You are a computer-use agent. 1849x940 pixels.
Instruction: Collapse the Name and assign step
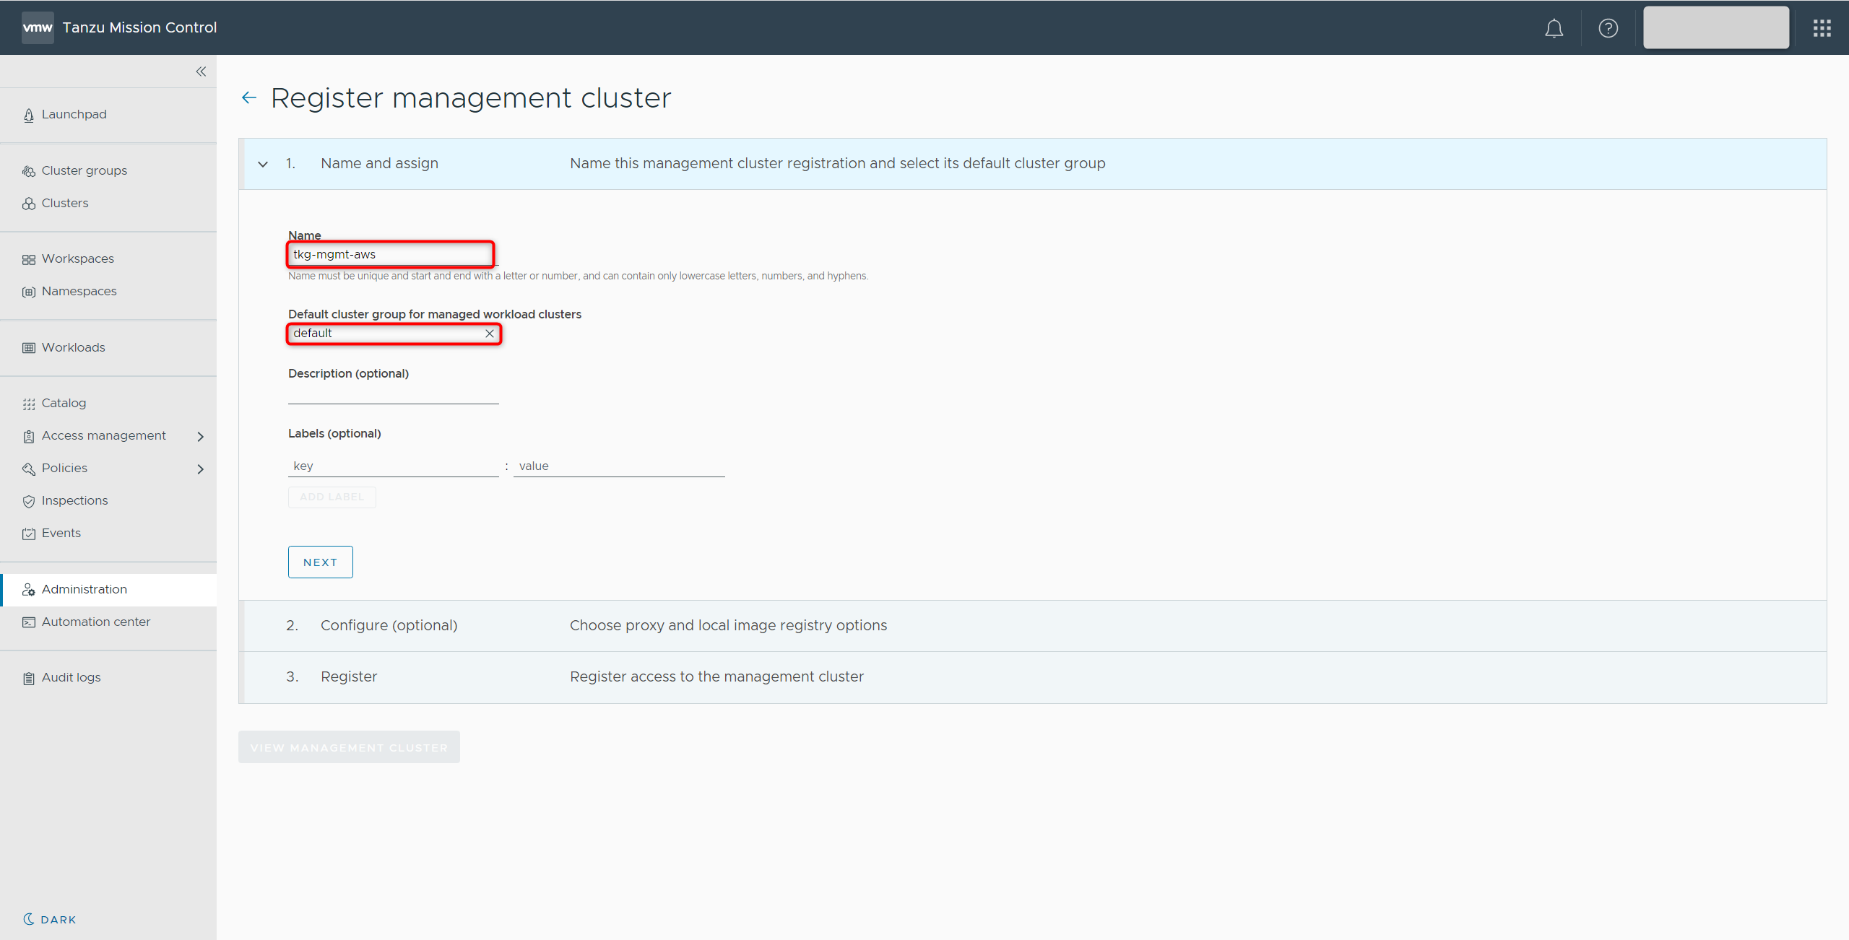pos(263,164)
